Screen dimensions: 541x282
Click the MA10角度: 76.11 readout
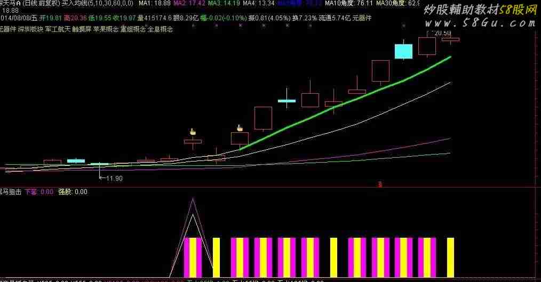point(349,3)
